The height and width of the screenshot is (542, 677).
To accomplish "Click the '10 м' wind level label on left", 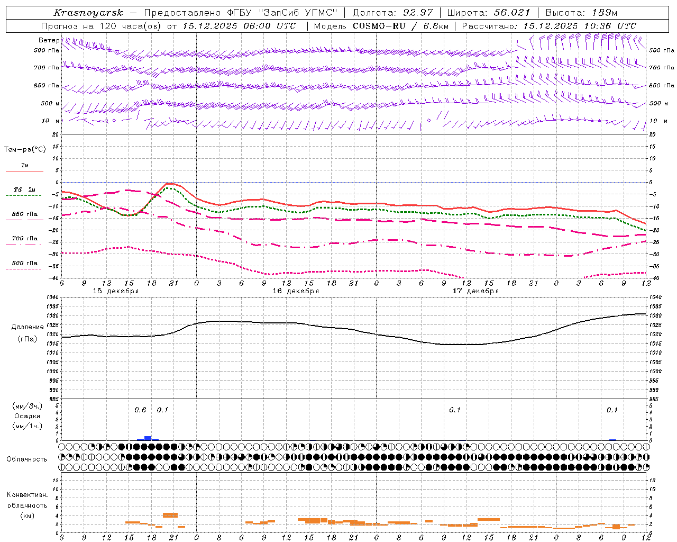I will 50,121.
